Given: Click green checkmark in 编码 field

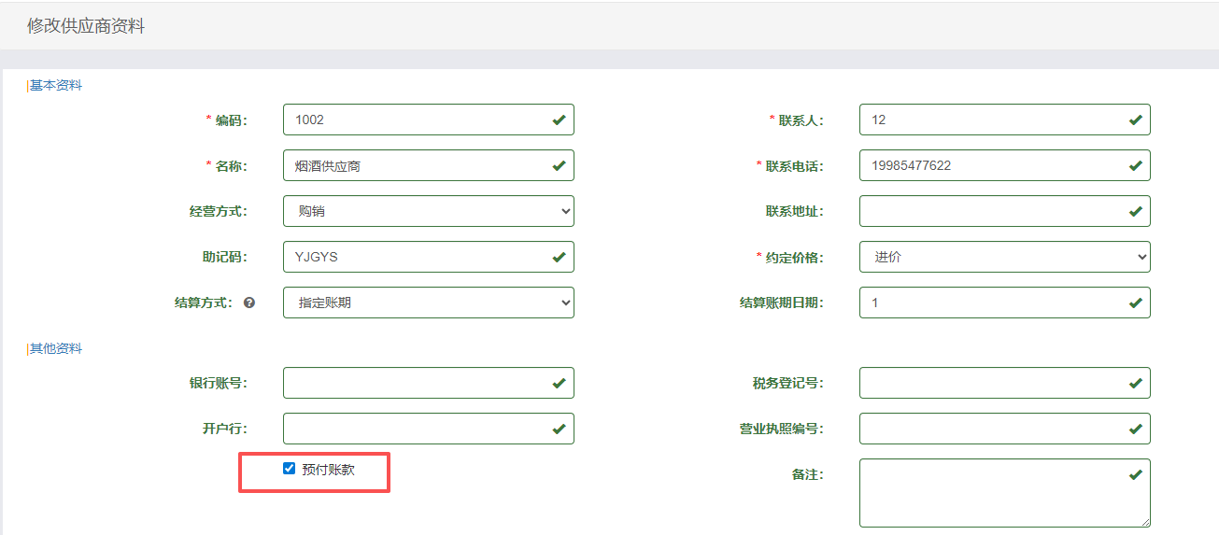Looking at the screenshot, I should pos(559,120).
